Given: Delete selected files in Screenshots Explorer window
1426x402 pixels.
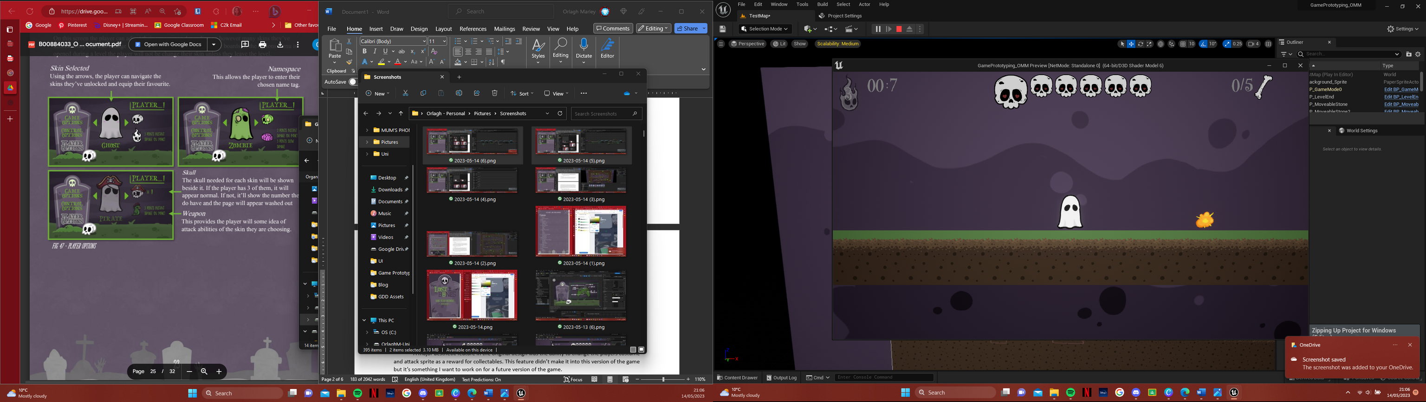Looking at the screenshot, I should click(494, 94).
